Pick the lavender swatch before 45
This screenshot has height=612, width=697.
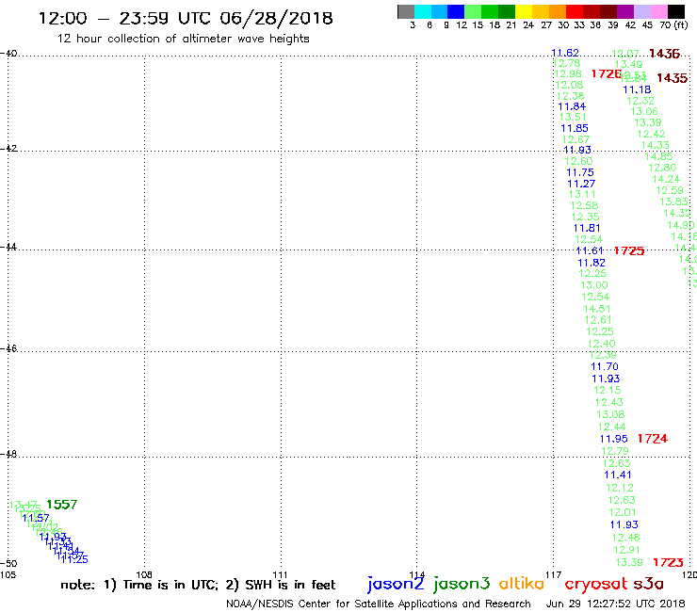click(641, 11)
